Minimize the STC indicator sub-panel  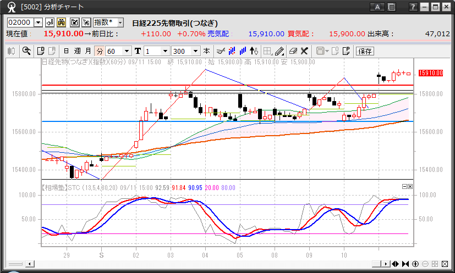click(x=404, y=187)
